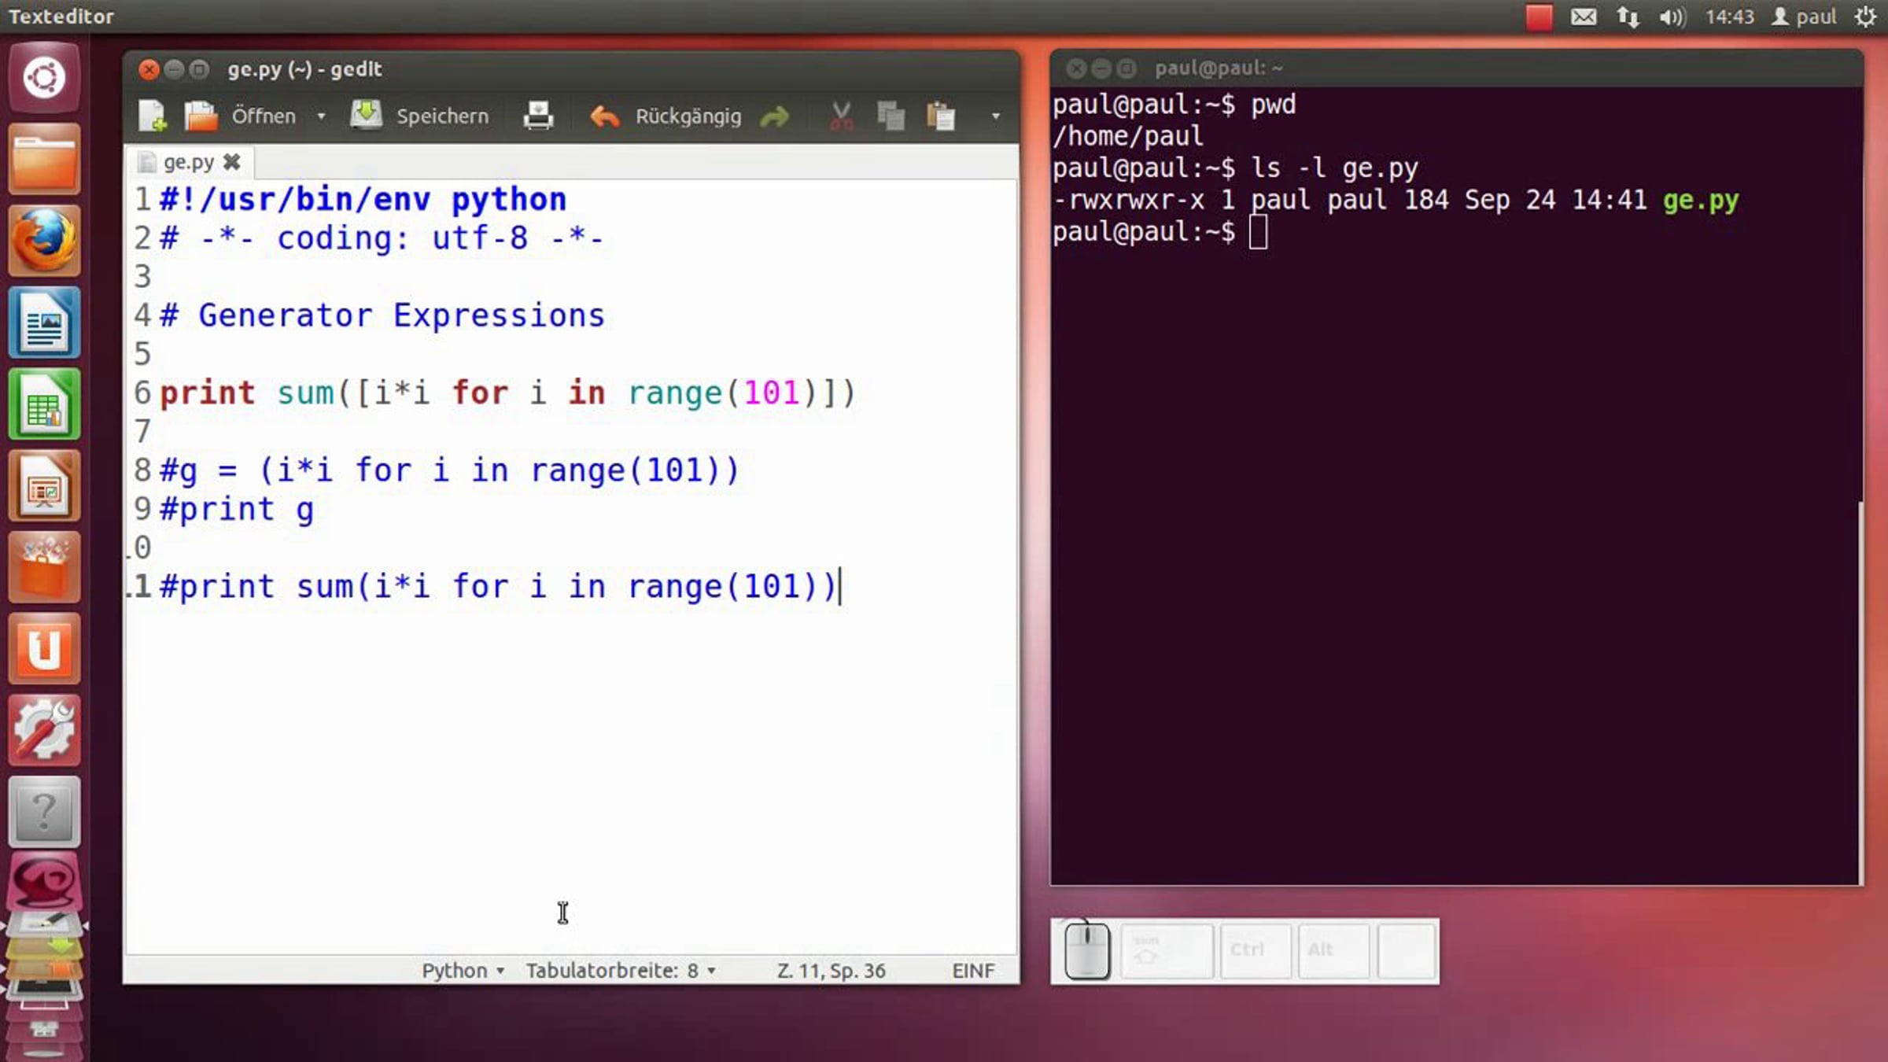Open the Python language selector

(x=463, y=971)
